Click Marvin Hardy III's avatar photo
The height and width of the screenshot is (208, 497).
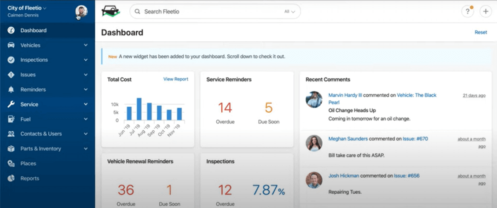(314, 99)
